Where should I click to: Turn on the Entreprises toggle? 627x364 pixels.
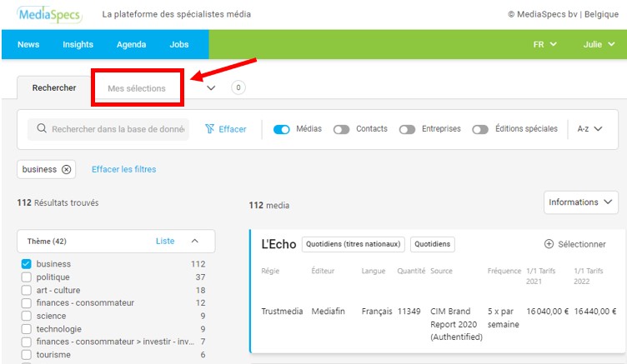pyautogui.click(x=407, y=129)
